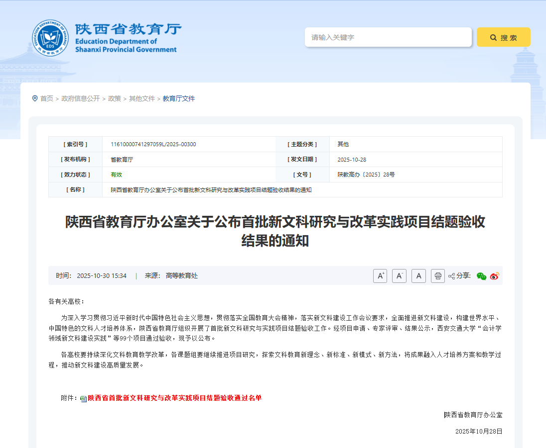Share the notice via the Weibo icon
The height and width of the screenshot is (448, 546).
[x=494, y=276]
